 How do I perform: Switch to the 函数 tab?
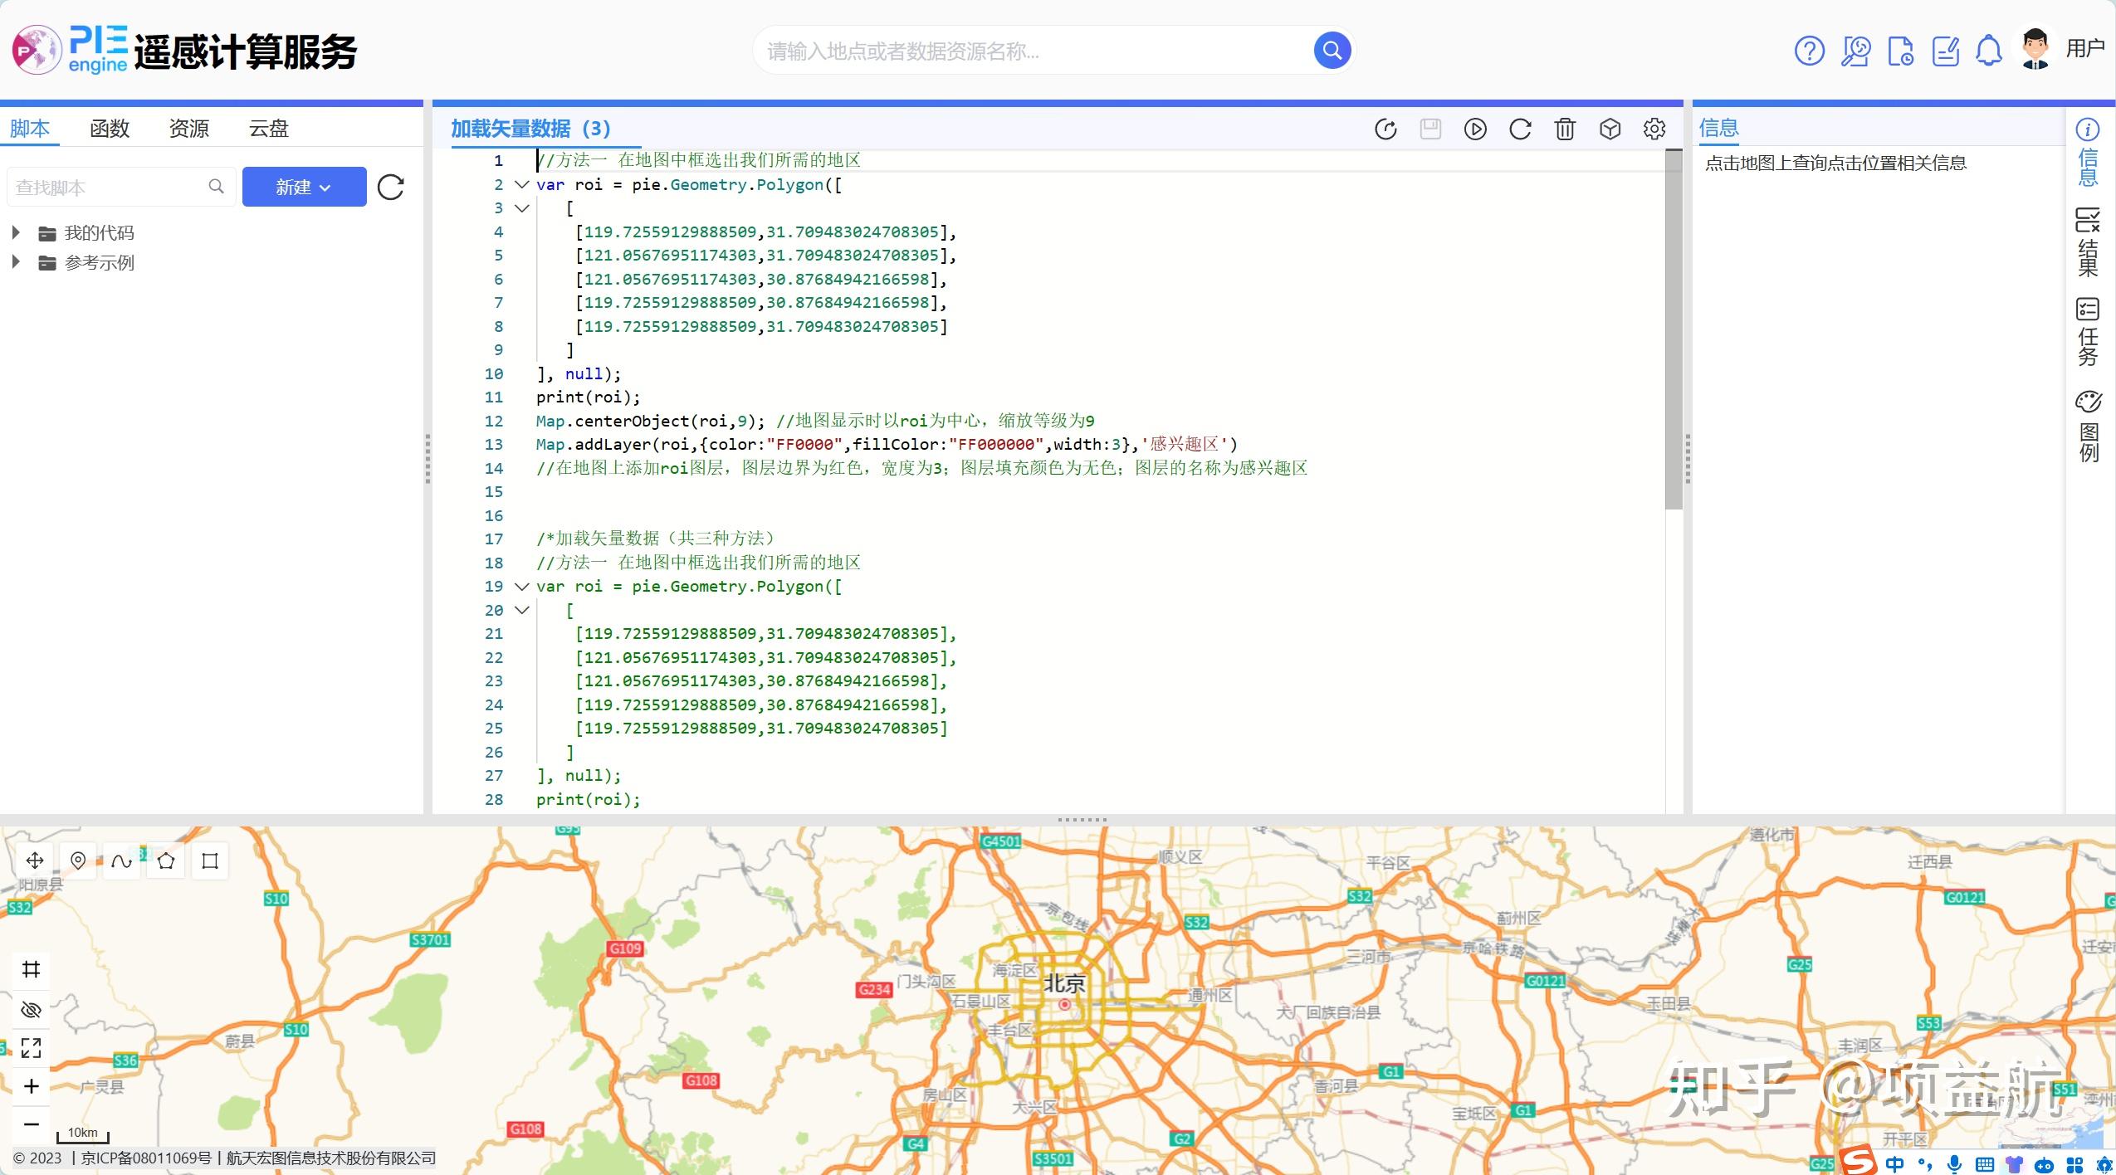click(110, 129)
